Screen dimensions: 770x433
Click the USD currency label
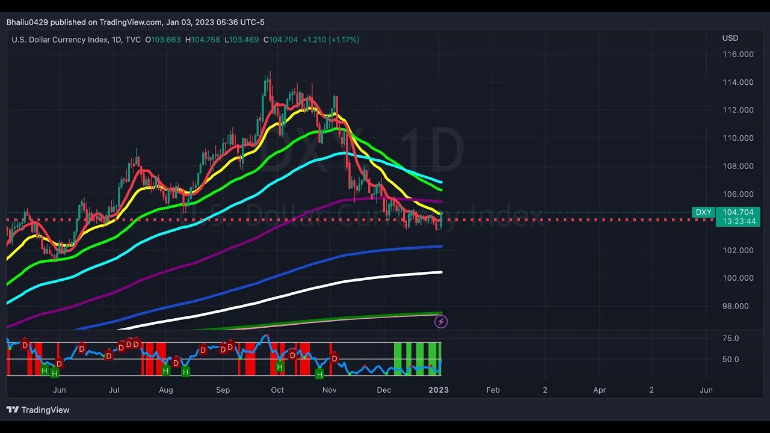point(730,38)
